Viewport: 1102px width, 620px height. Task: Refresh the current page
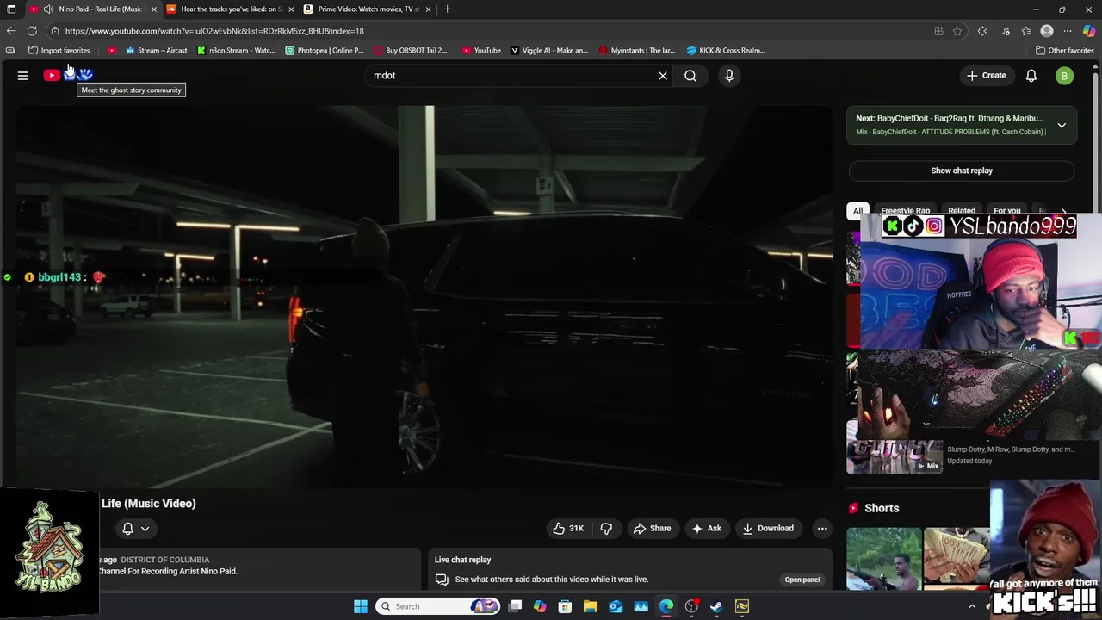pos(33,31)
